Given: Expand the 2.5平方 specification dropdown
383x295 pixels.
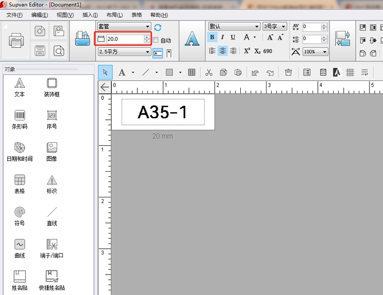Looking at the screenshot, I should click(x=147, y=51).
